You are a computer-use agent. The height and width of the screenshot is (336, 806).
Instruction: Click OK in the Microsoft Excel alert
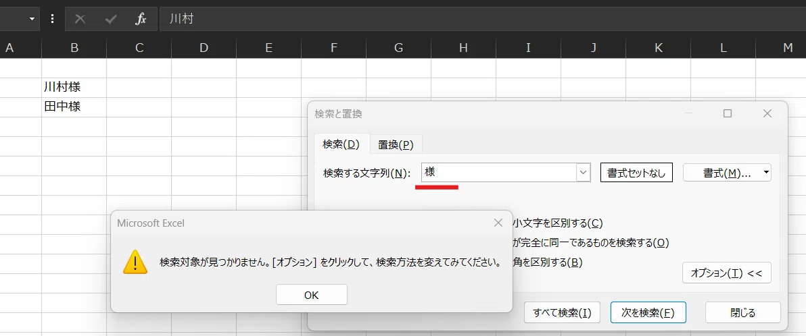click(x=312, y=295)
